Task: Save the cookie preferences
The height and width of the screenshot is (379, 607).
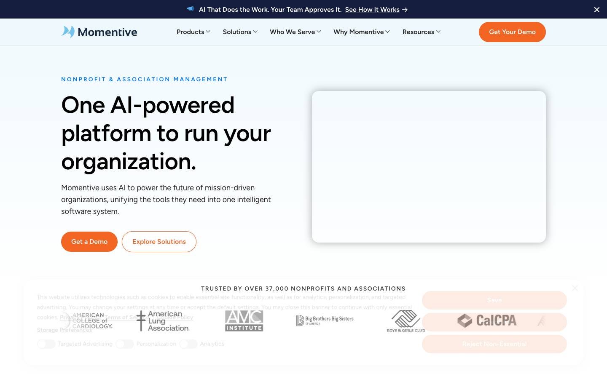Action: (x=494, y=300)
